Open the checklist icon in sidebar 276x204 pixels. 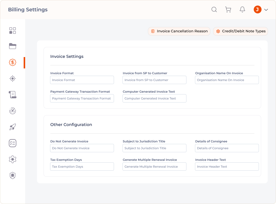point(13,143)
